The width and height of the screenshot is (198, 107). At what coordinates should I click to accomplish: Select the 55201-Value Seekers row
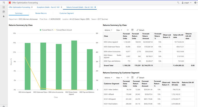(149, 90)
